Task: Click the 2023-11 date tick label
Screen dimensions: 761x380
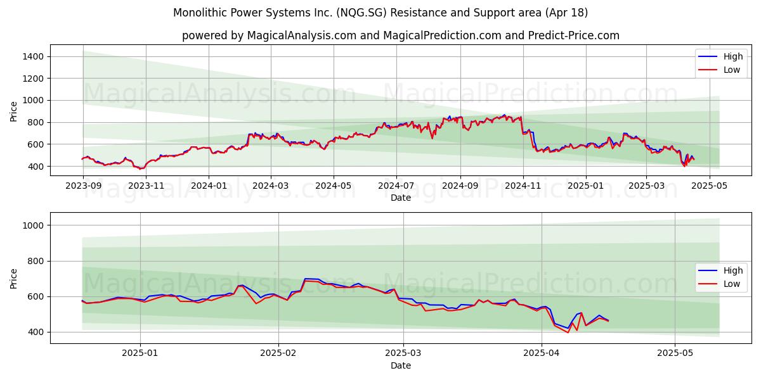Action: 146,186
